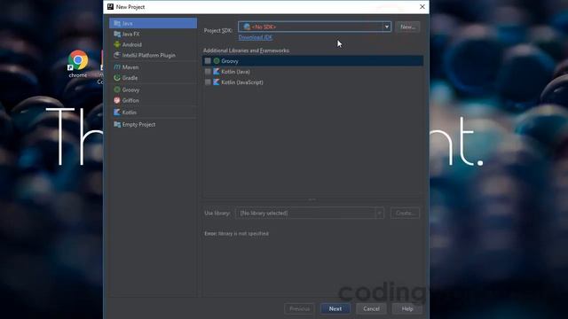568x319 pixels.
Task: Pick the Empty Project icon
Action: point(117,124)
